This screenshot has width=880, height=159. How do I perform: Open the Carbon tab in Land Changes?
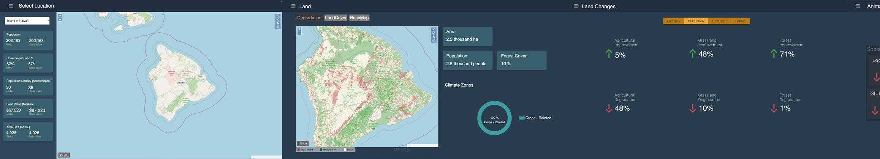(x=740, y=21)
